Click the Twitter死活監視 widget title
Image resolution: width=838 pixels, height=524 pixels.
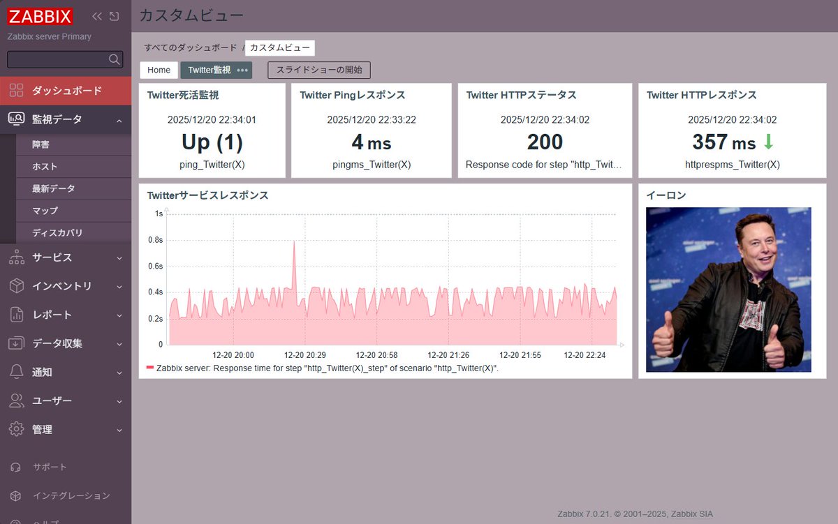183,95
